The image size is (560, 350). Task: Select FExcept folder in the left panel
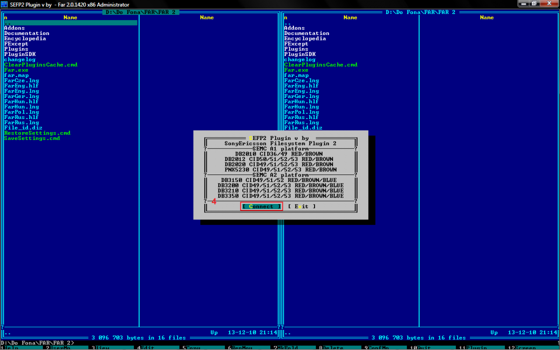pyautogui.click(x=16, y=44)
